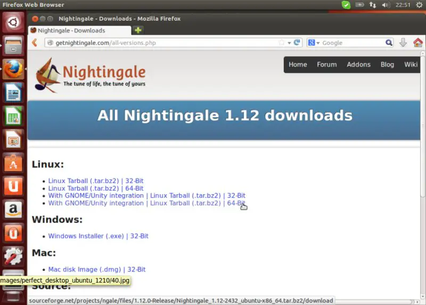
Task: Open the Blog navigation item
Action: [387, 64]
